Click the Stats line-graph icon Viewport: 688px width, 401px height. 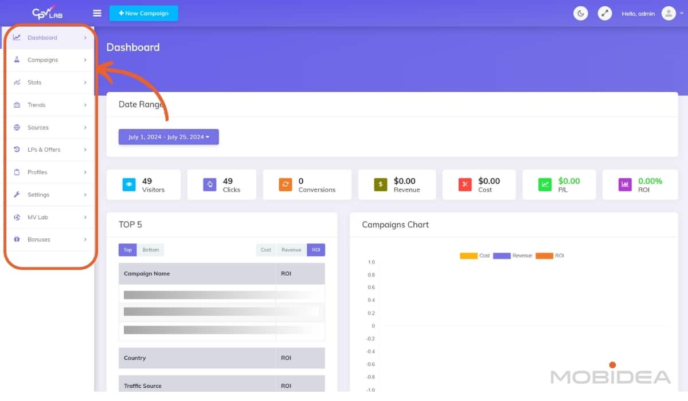pyautogui.click(x=17, y=82)
